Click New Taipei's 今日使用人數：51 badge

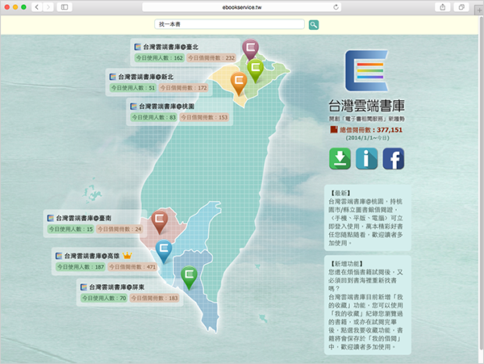point(133,88)
